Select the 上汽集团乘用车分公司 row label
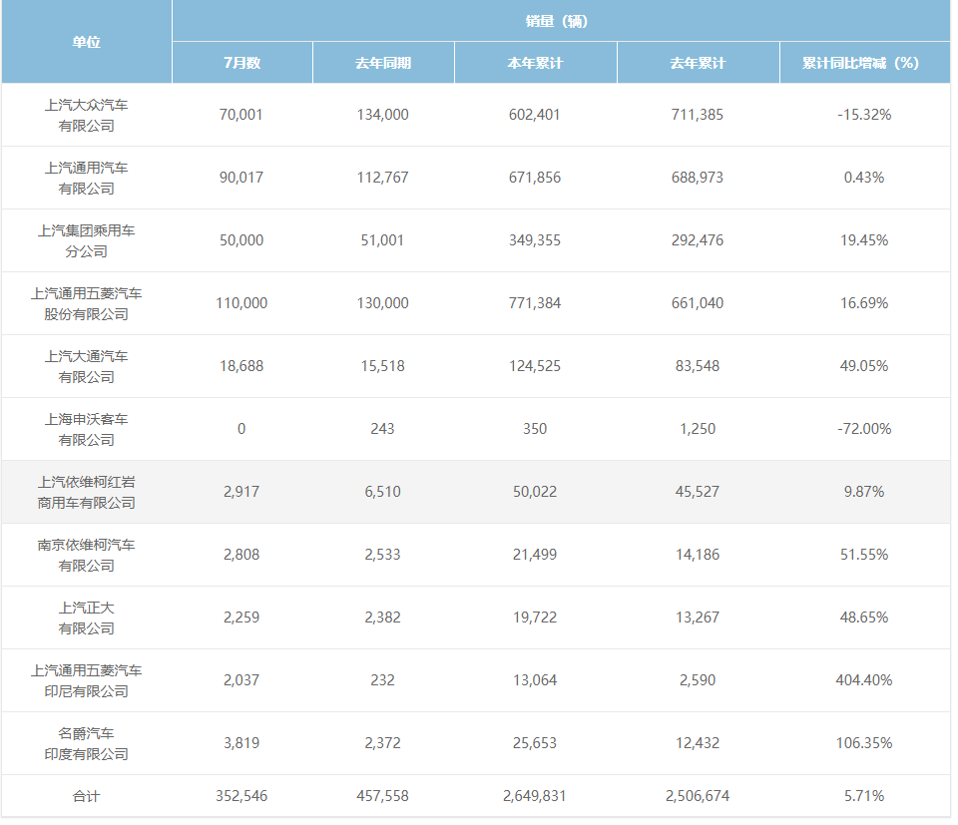958x825 pixels. coord(86,241)
